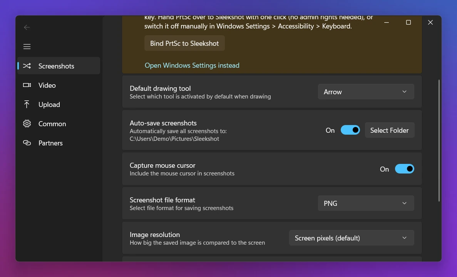Select the Common settings section
The width and height of the screenshot is (457, 277).
tap(59, 123)
